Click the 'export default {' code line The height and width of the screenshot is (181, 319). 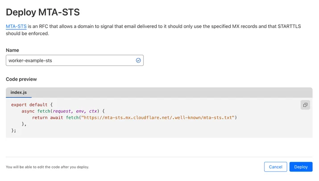(32, 105)
